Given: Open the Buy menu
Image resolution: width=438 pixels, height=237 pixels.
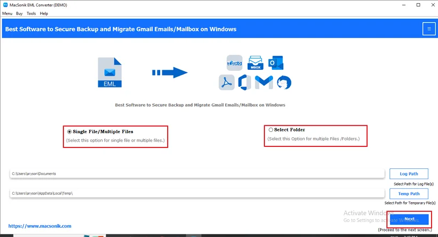Looking at the screenshot, I should pos(19,13).
